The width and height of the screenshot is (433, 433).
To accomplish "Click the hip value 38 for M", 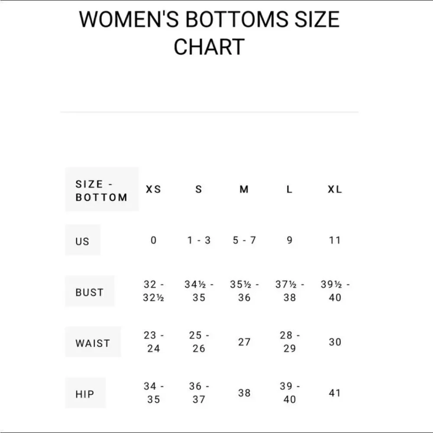I will pyautogui.click(x=244, y=393).
